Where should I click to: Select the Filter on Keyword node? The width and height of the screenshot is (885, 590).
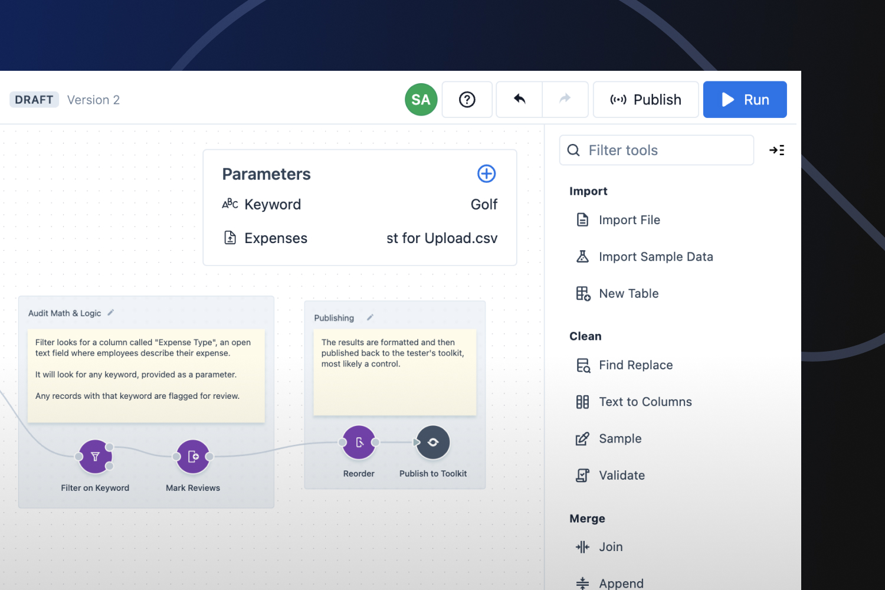point(95,457)
